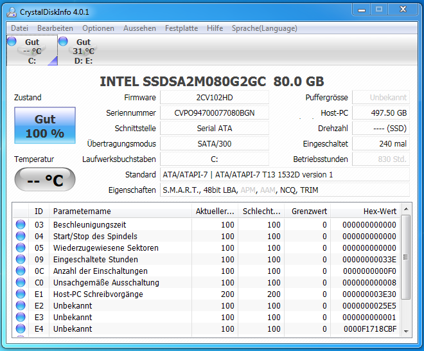Click status icon for Unsachgemäße Ausschaltung
Screen dimensions: 424x351
21,282
